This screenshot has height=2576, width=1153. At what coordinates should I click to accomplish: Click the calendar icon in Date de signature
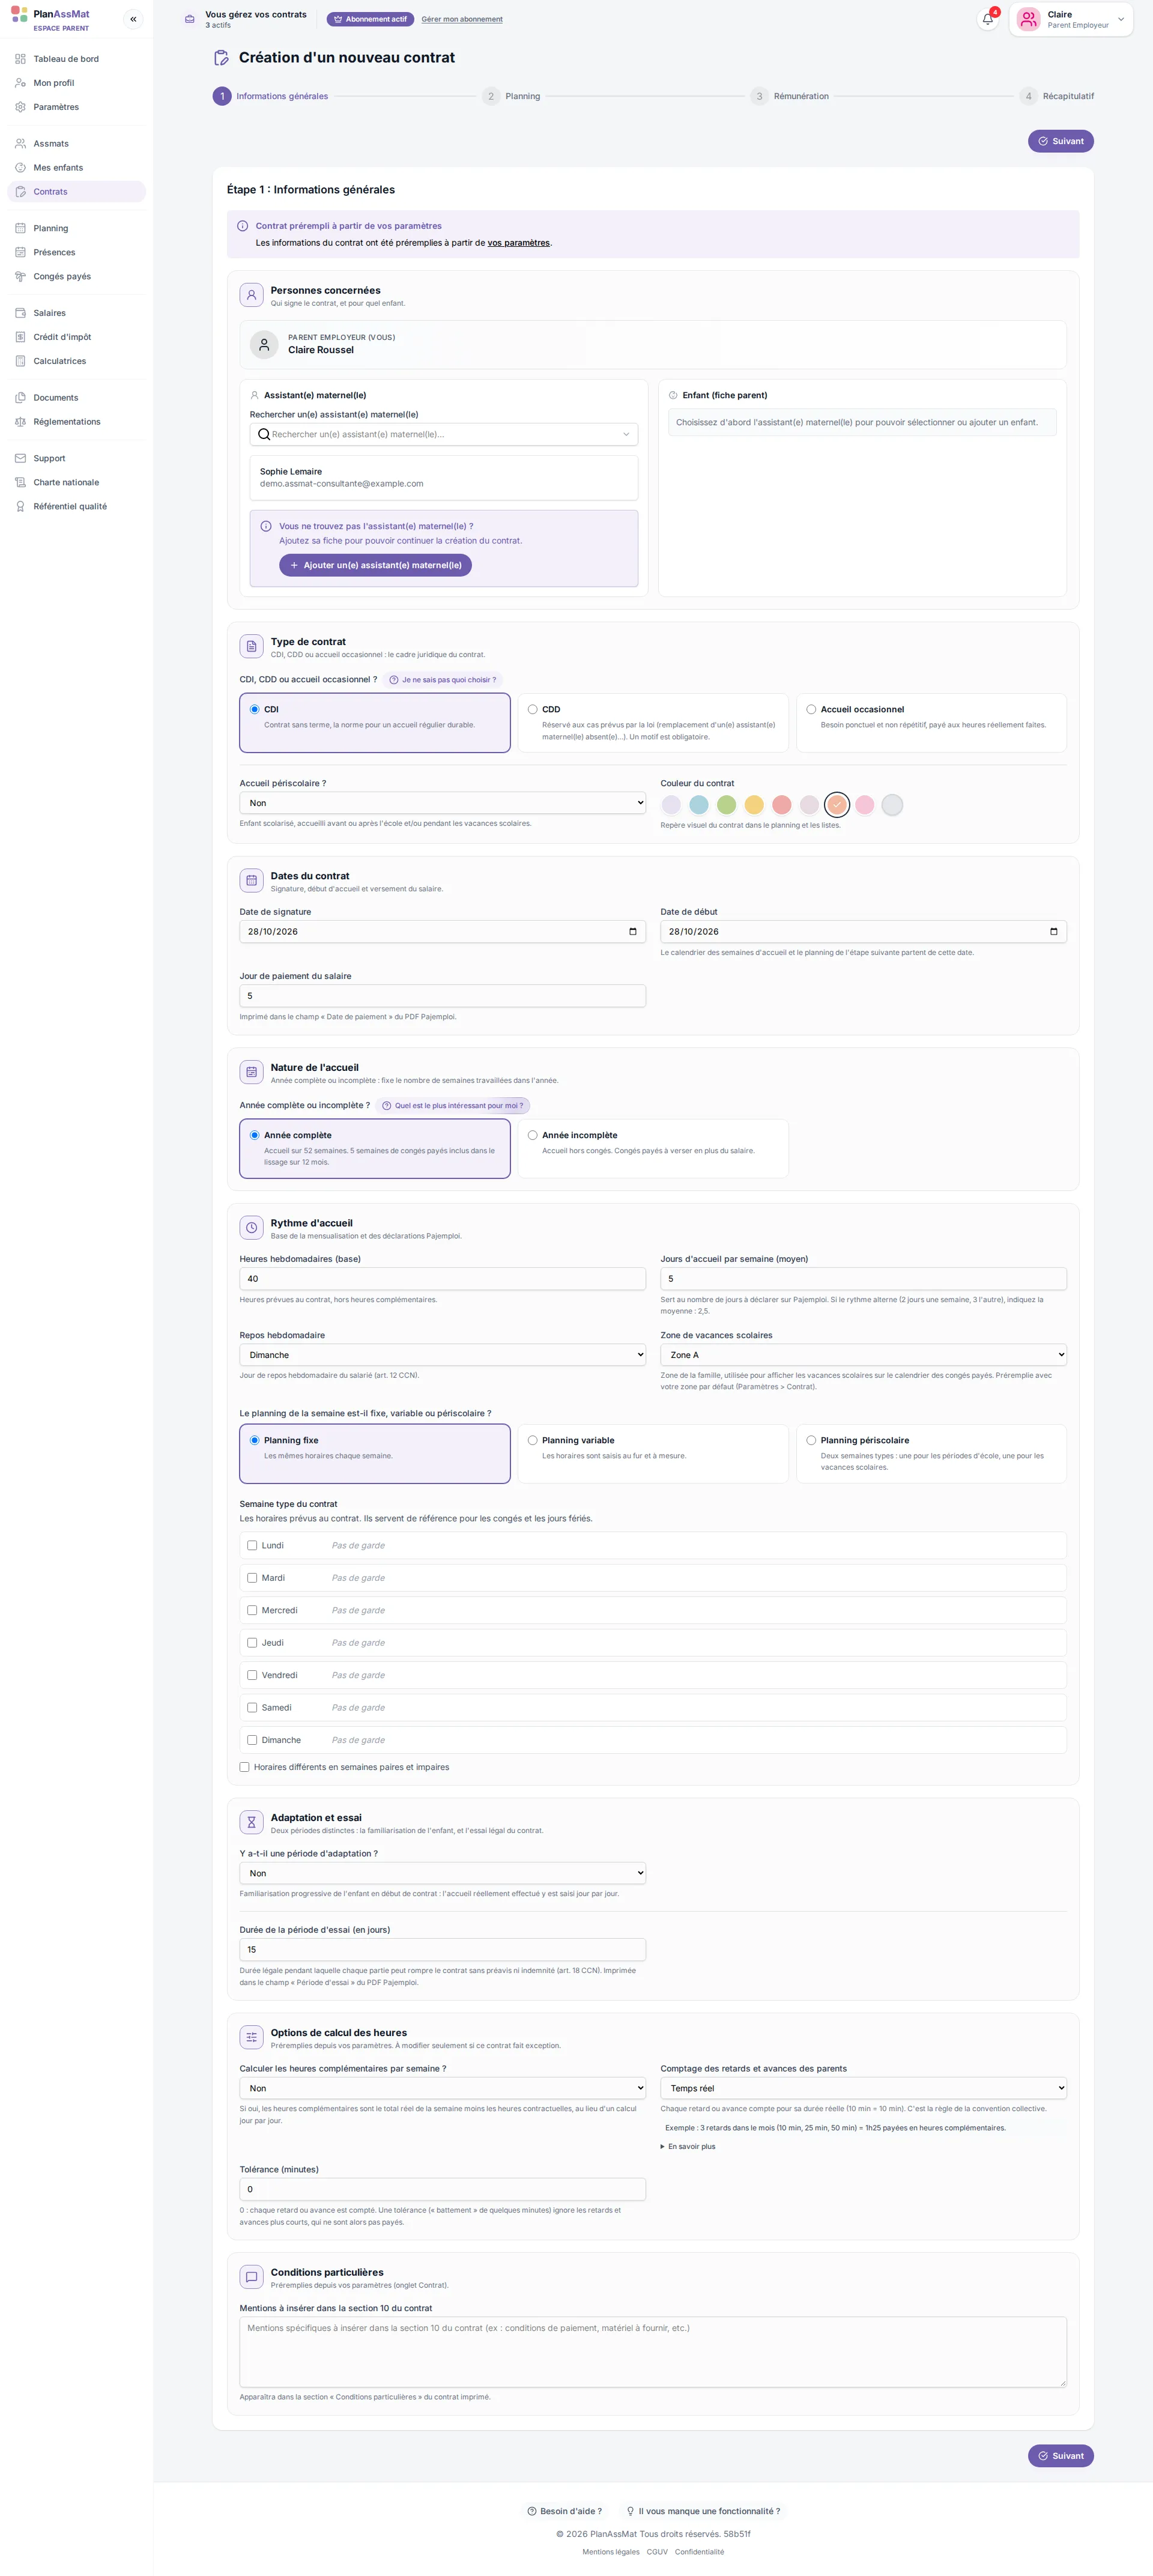[632, 931]
